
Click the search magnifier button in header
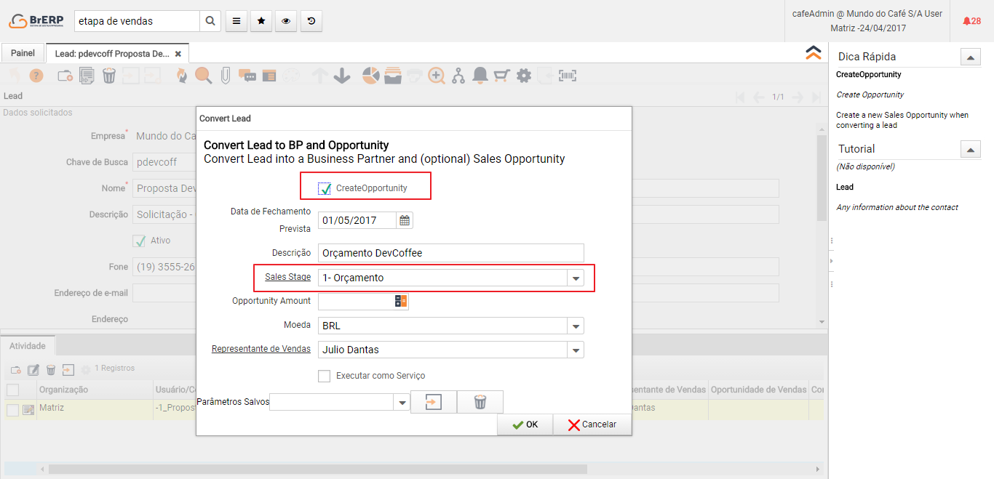point(210,21)
